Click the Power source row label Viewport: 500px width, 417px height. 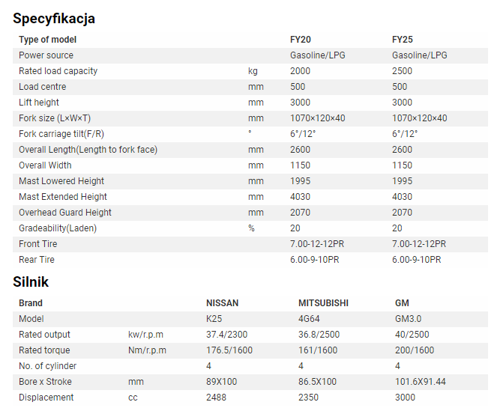(46, 55)
